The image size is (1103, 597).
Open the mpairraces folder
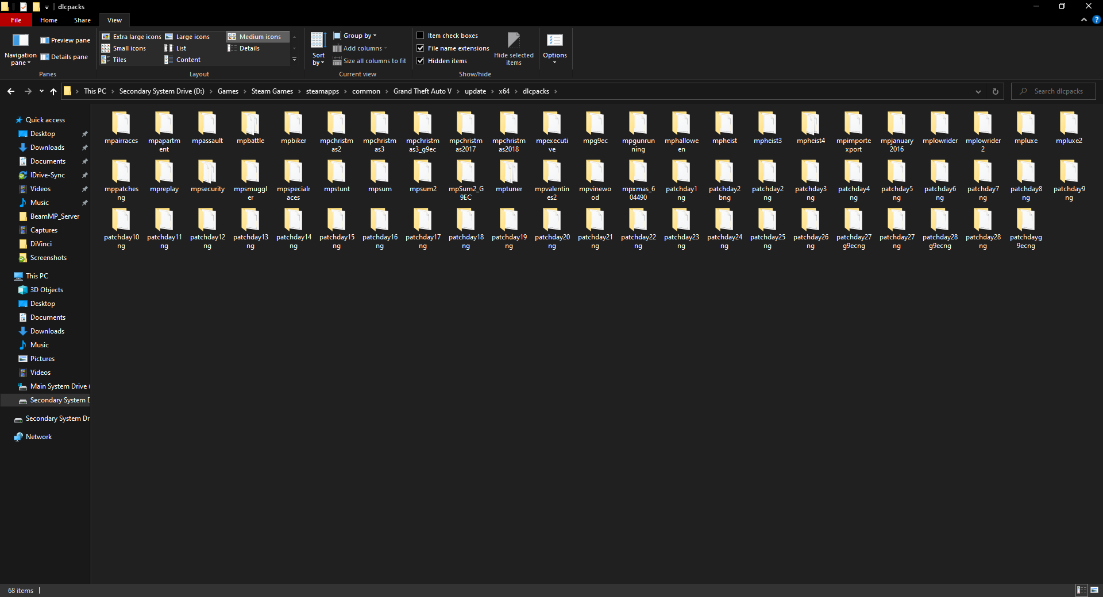click(x=121, y=129)
